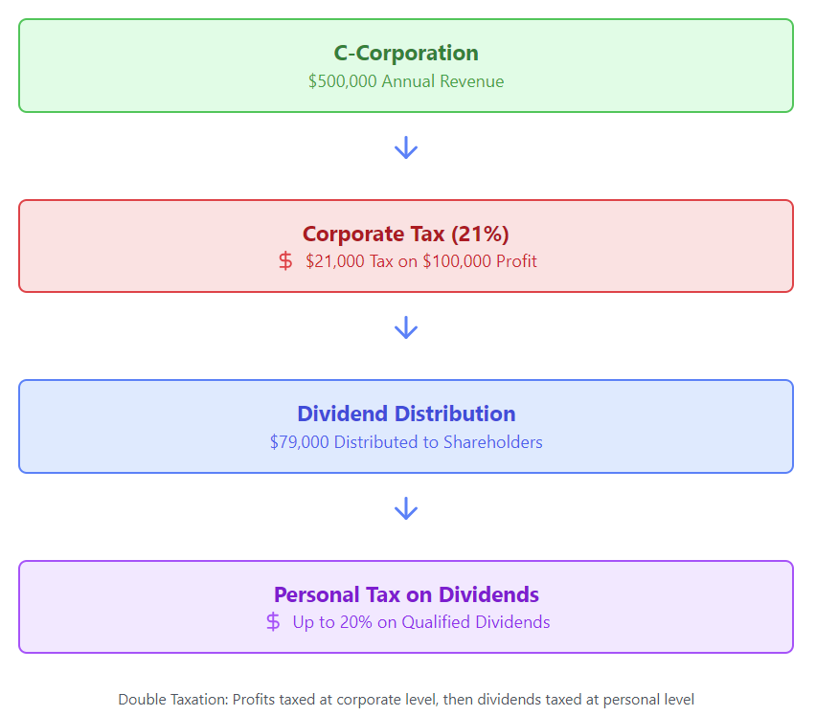The width and height of the screenshot is (816, 716).
Task: Select the Up to 20% on Qualified Dividends text
Action: coord(421,622)
